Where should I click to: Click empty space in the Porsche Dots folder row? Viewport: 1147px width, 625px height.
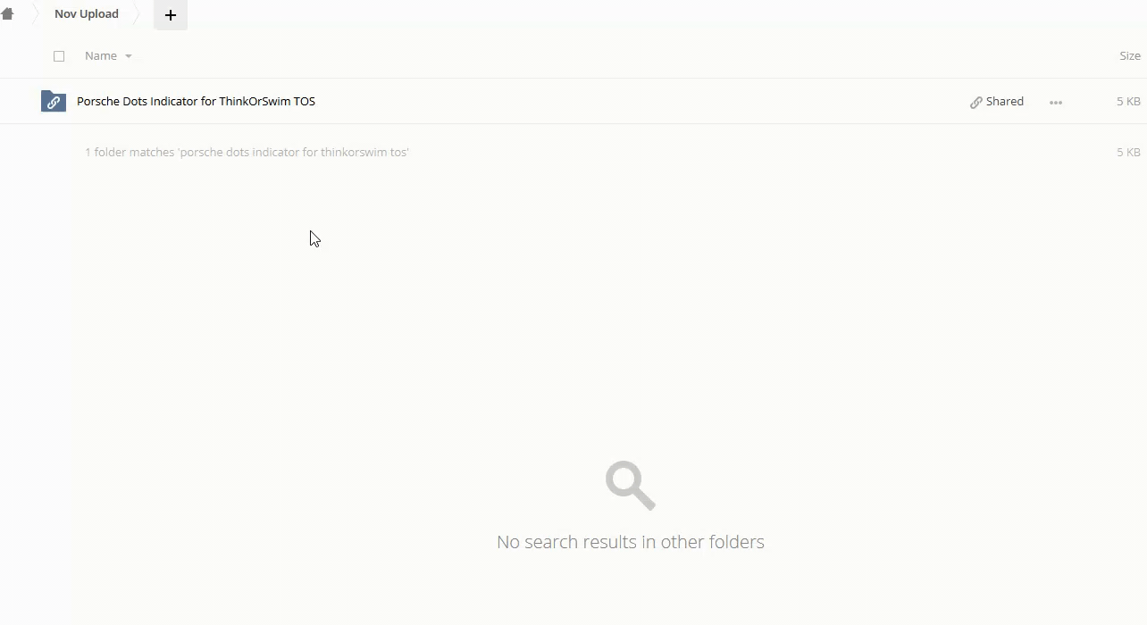[x=625, y=102]
